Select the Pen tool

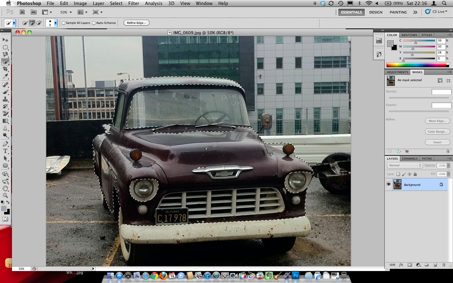coord(5,144)
